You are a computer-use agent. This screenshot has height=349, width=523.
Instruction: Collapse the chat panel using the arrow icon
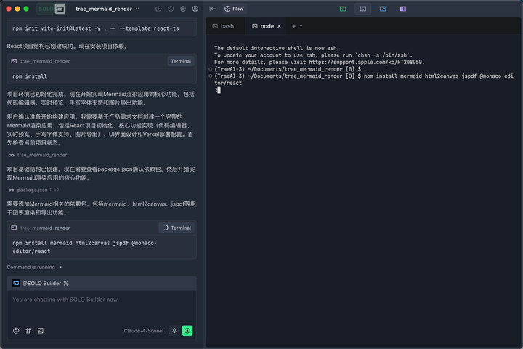[x=213, y=9]
